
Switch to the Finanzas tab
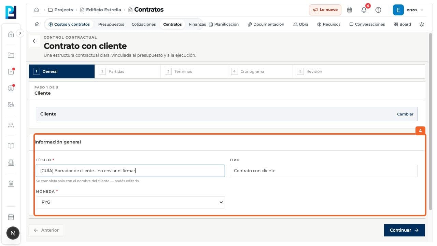click(x=197, y=24)
